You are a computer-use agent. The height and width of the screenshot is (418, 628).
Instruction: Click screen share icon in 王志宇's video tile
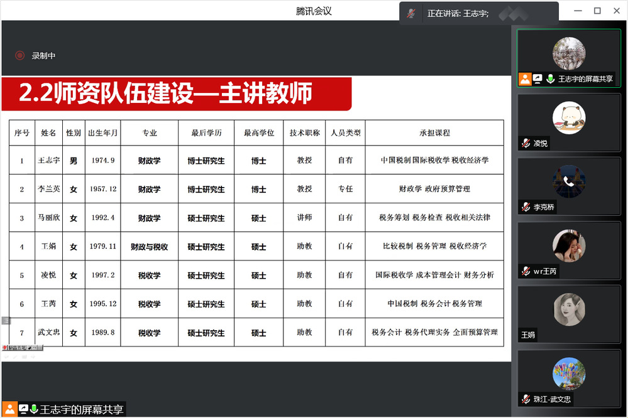[x=537, y=79]
